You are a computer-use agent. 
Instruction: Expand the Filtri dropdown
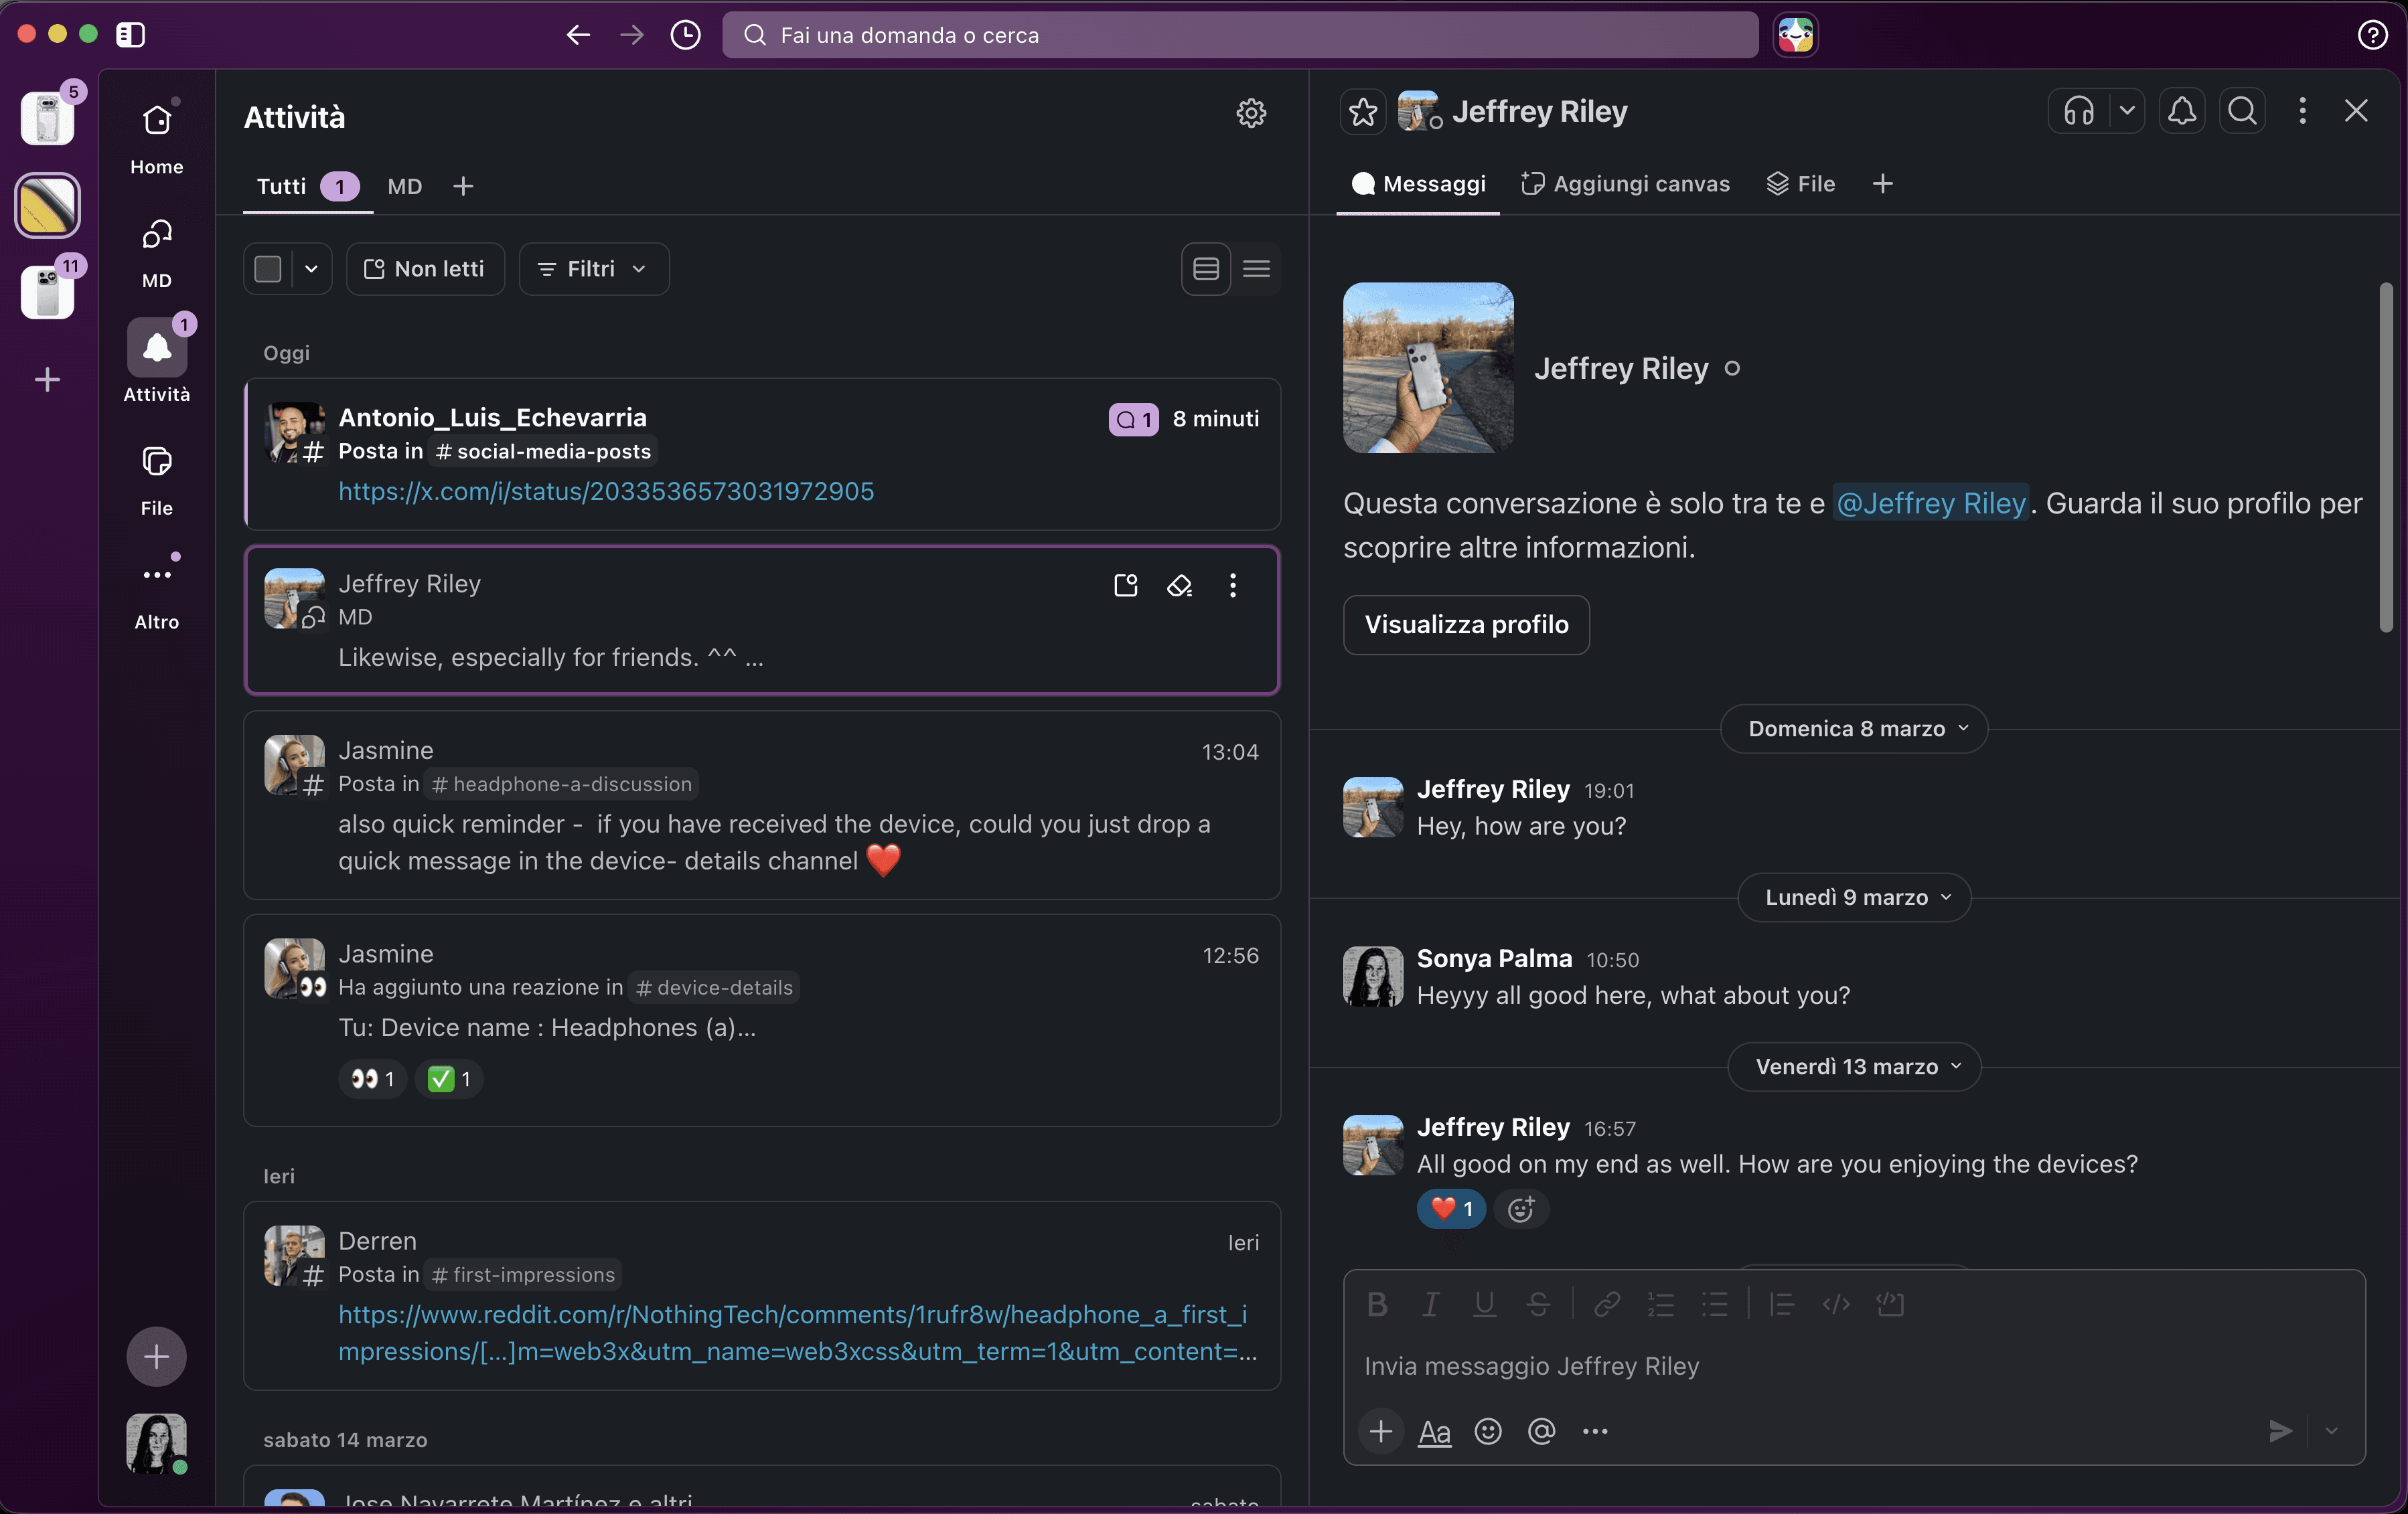tap(593, 269)
